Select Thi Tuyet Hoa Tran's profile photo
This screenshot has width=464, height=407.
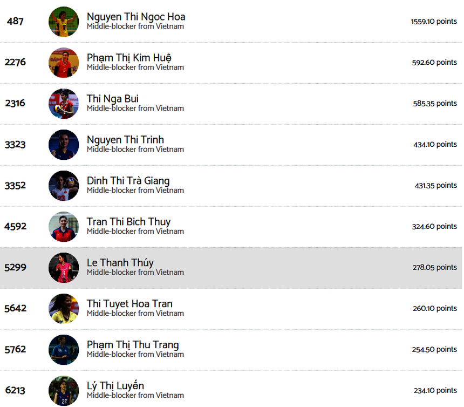click(x=64, y=309)
